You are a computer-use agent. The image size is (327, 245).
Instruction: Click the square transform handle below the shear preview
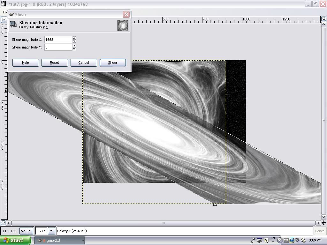click(215, 204)
